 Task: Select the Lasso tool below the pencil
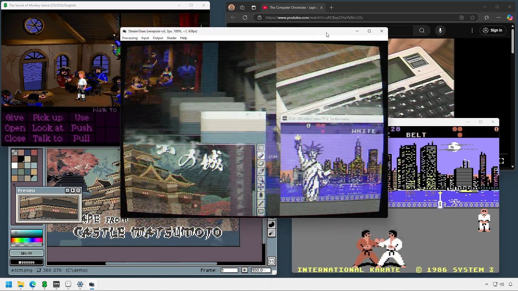pos(261,164)
